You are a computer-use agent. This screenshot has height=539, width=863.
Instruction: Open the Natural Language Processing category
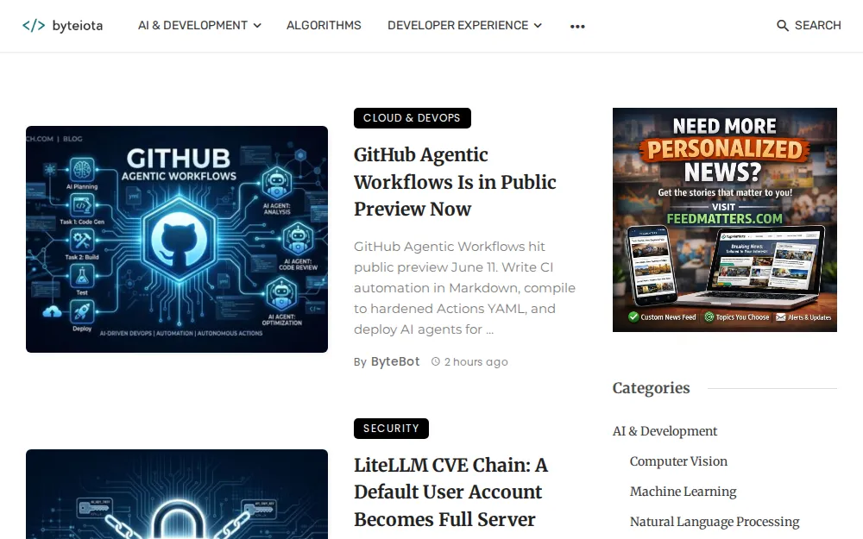715,522
